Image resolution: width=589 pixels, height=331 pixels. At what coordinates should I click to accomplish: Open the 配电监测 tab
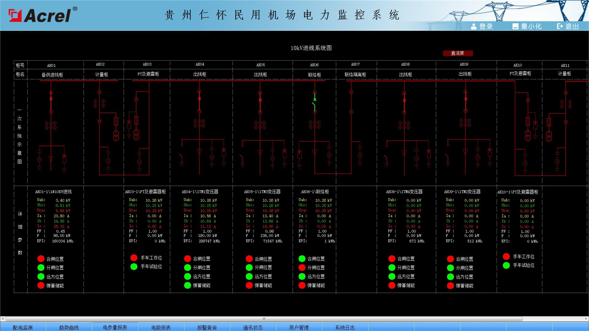point(23,327)
